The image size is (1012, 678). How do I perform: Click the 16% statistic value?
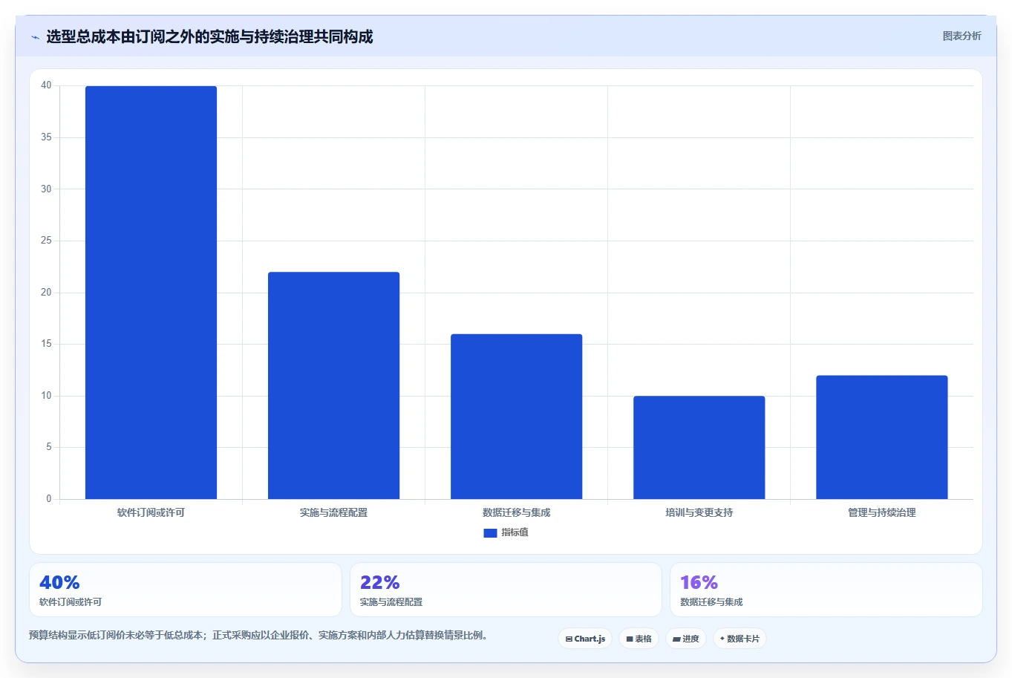pyautogui.click(x=699, y=582)
